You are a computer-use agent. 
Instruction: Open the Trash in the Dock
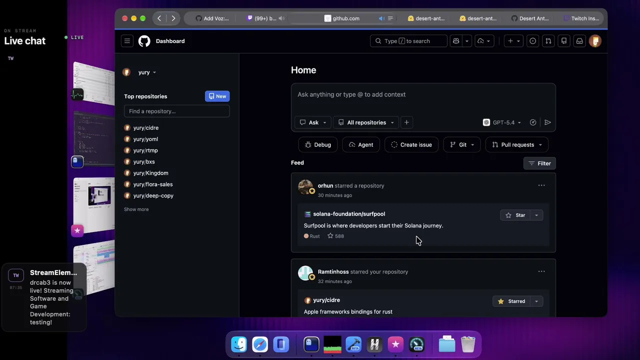[468, 344]
